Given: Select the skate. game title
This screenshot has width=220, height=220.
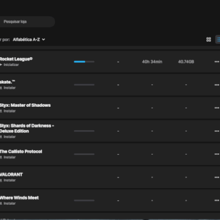Looking at the screenshot, I should click(x=8, y=82).
